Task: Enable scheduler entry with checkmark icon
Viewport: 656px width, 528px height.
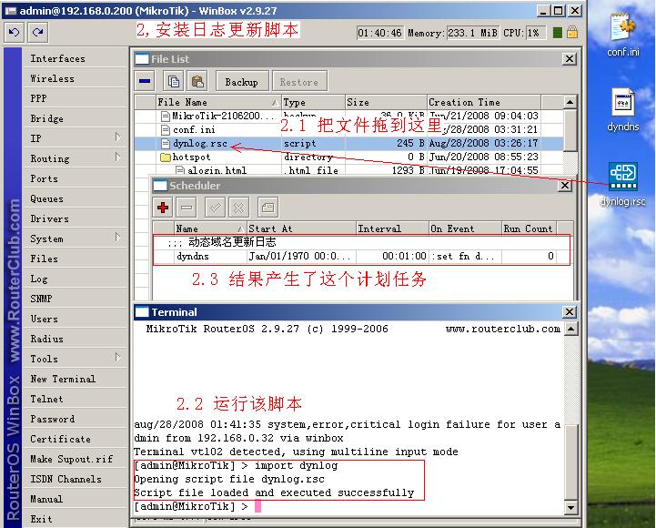Action: click(x=216, y=208)
